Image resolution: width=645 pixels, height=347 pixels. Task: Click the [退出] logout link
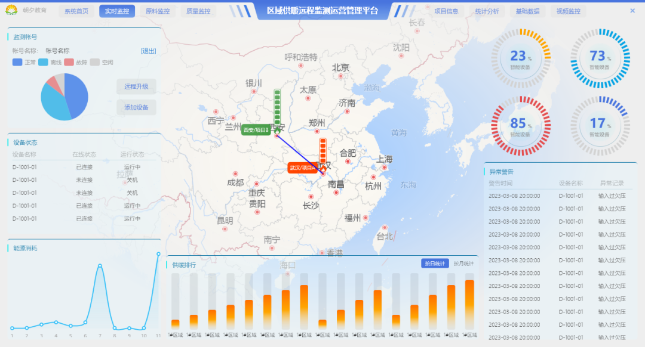click(148, 51)
